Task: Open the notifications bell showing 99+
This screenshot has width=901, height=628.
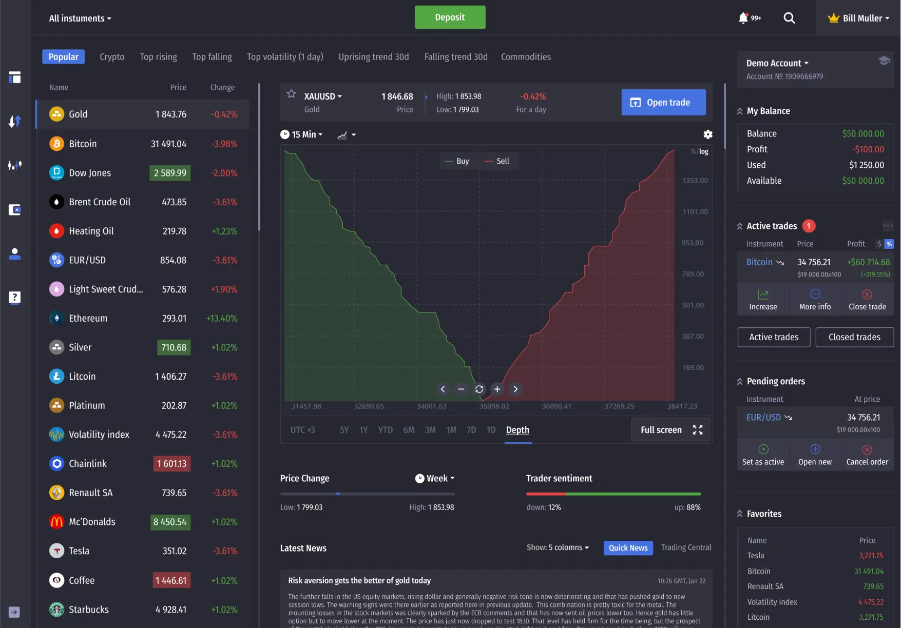Action: tap(743, 17)
